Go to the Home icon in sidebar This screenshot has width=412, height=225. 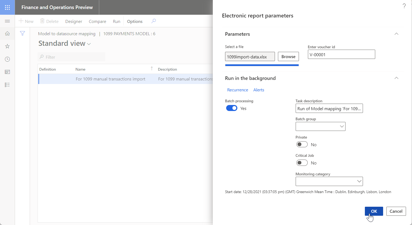(7, 33)
